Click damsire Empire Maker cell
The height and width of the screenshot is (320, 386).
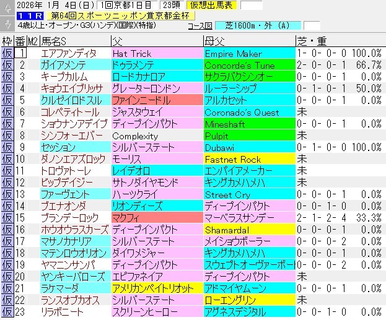pos(249,53)
